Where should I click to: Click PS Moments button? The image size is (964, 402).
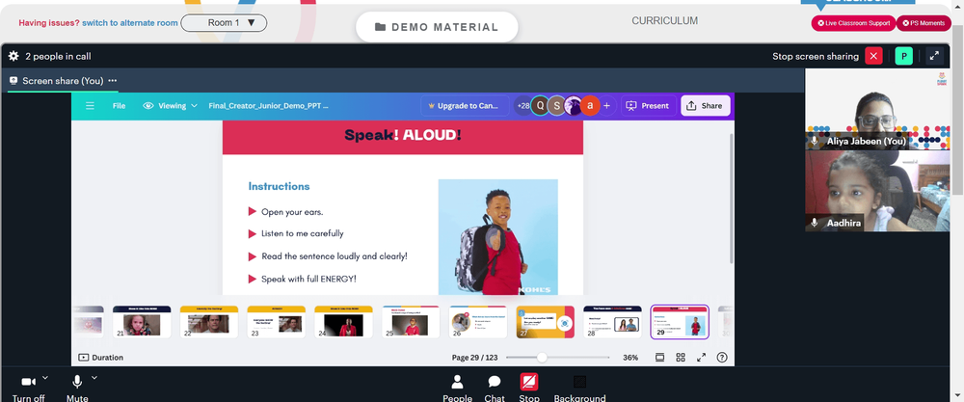pyautogui.click(x=924, y=23)
